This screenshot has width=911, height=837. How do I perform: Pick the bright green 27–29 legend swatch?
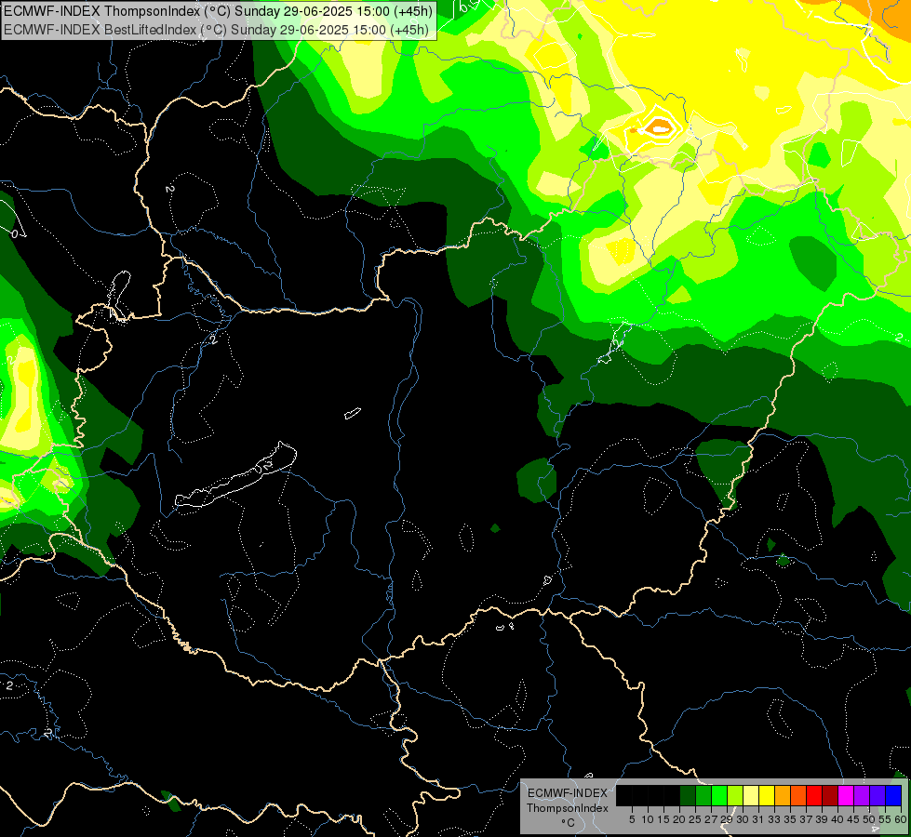(719, 795)
